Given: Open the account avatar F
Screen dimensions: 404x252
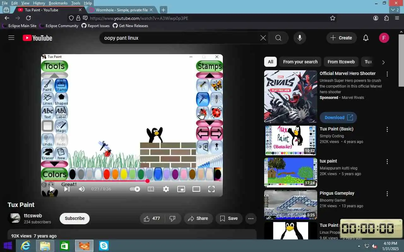Looking at the screenshot, I should (x=384, y=38).
